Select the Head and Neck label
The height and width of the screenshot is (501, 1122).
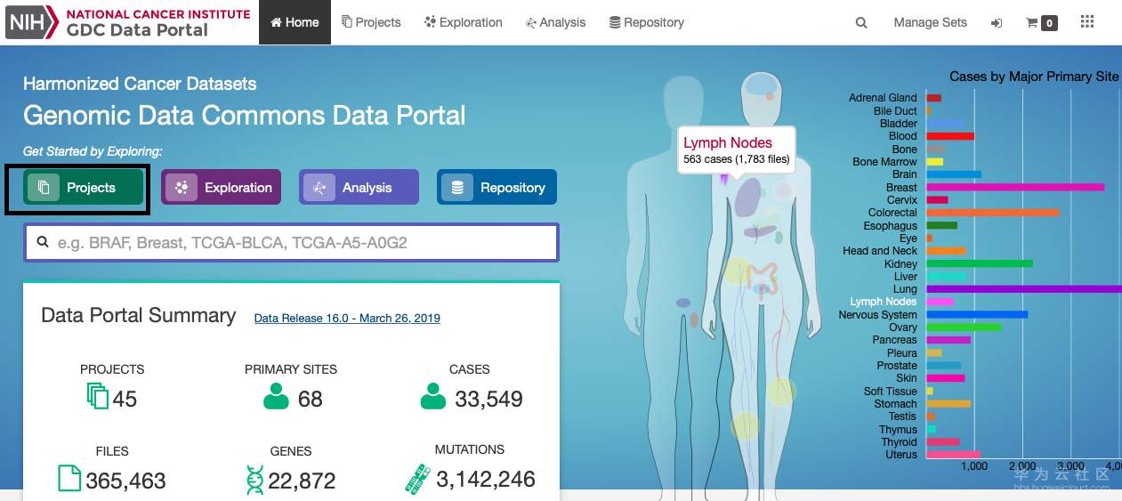pos(880,251)
